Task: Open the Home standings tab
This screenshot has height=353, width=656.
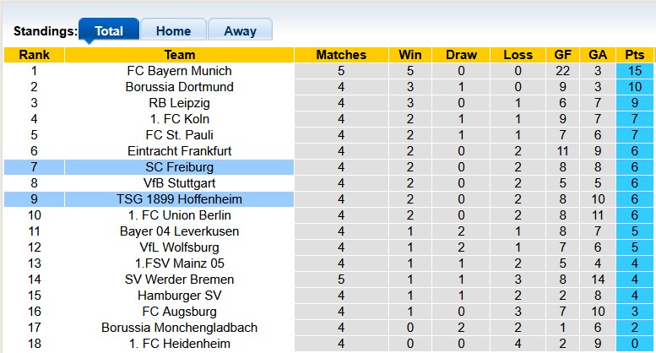Action: coord(172,30)
